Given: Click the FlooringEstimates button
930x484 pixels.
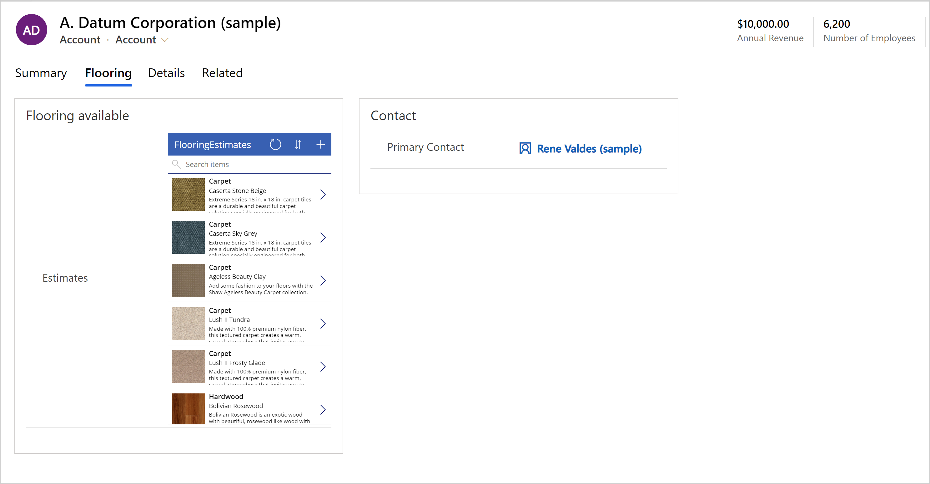Looking at the screenshot, I should pyautogui.click(x=213, y=144).
